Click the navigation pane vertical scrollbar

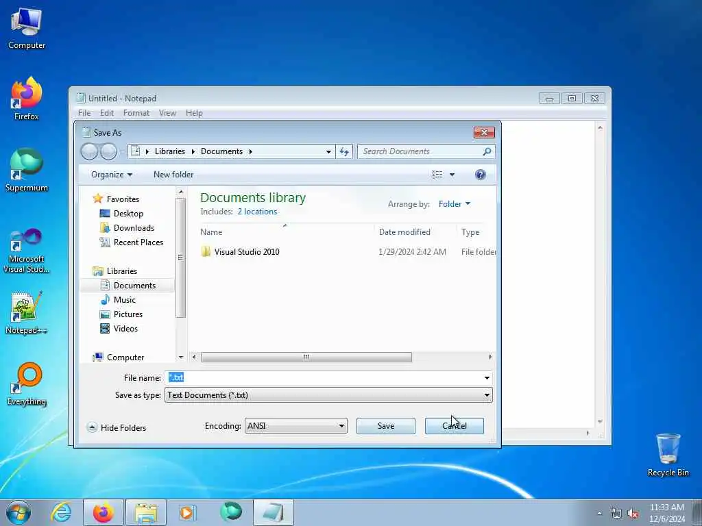tap(180, 258)
